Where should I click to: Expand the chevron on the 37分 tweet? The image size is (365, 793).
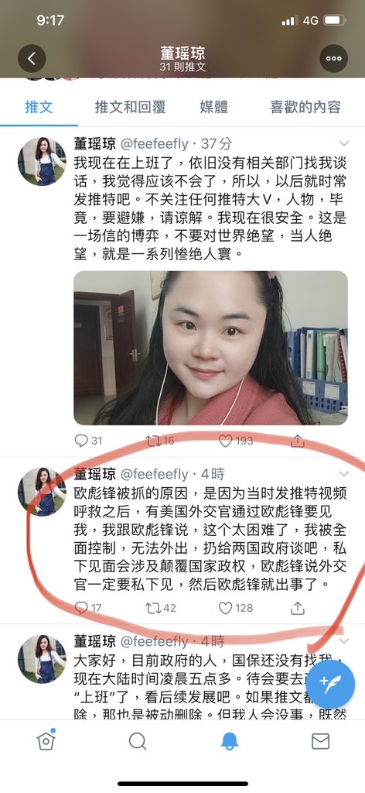coord(344,143)
